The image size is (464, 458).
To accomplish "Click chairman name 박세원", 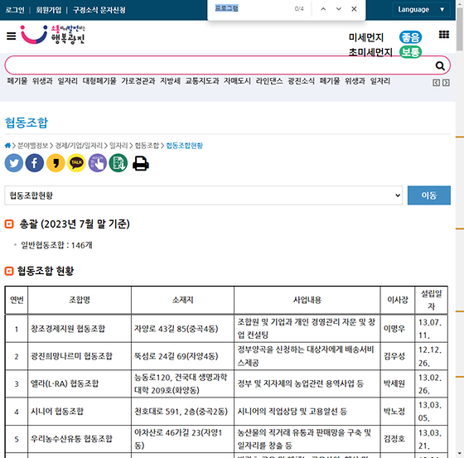I will tap(394, 383).
